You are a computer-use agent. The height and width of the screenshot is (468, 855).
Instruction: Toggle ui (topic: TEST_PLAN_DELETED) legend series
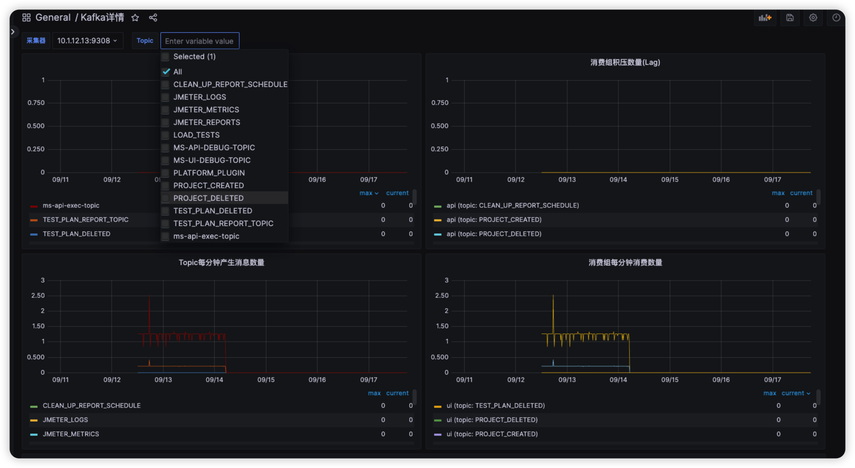495,406
